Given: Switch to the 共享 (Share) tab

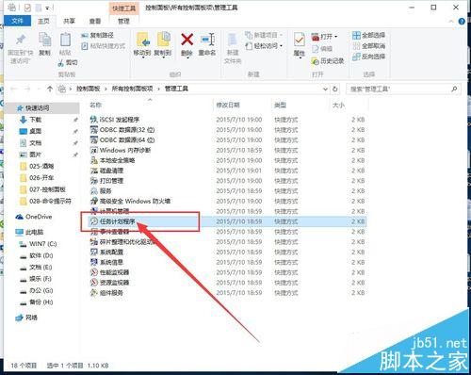Looking at the screenshot, I should coord(70,21).
